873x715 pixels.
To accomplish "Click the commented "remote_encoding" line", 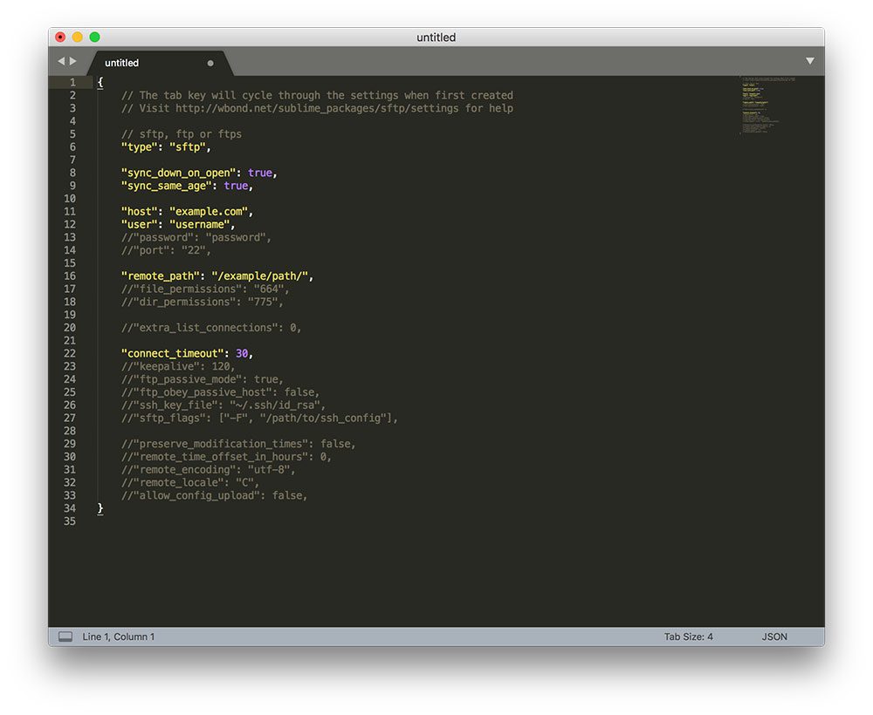I will (x=209, y=469).
